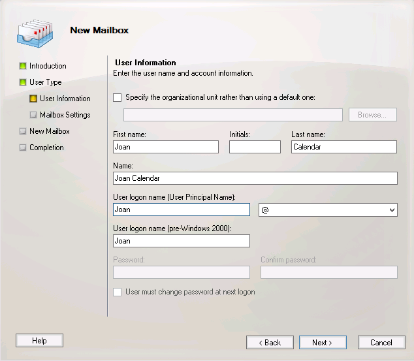The height and width of the screenshot is (361, 414).
Task: Select the Mailbox Settings step label
Action: coord(65,115)
